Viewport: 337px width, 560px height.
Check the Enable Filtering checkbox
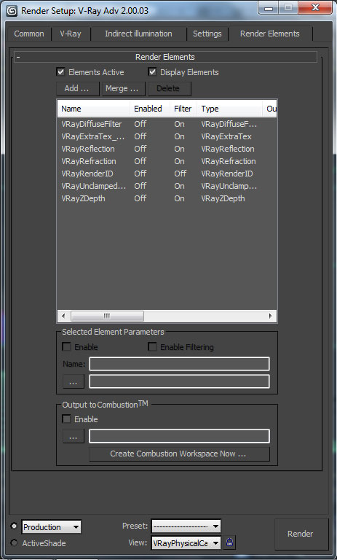pyautogui.click(x=152, y=347)
